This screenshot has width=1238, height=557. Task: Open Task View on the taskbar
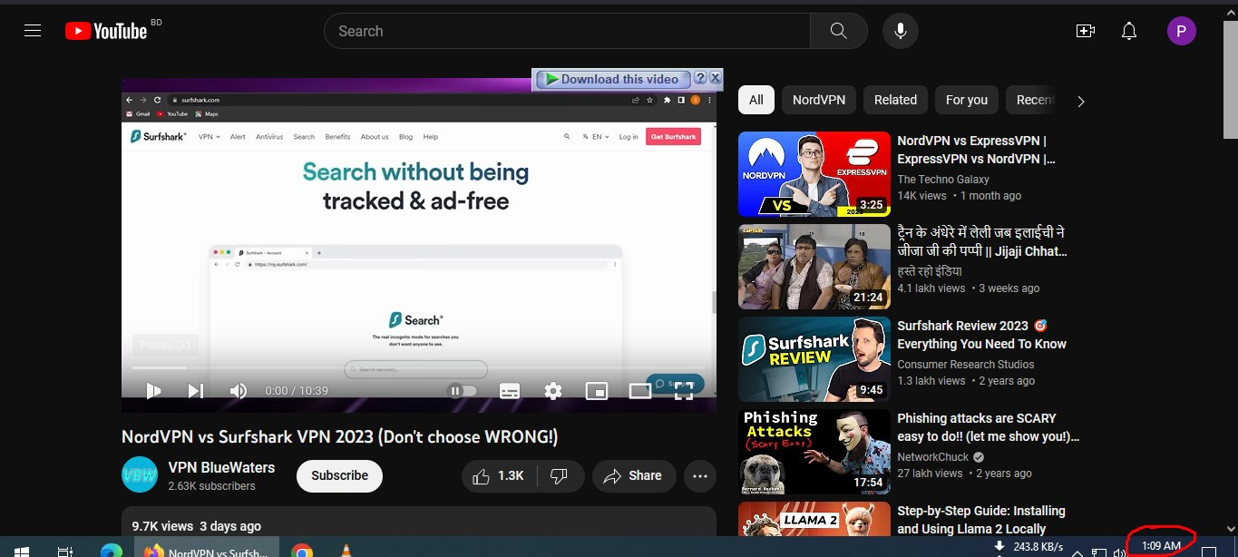(x=65, y=551)
